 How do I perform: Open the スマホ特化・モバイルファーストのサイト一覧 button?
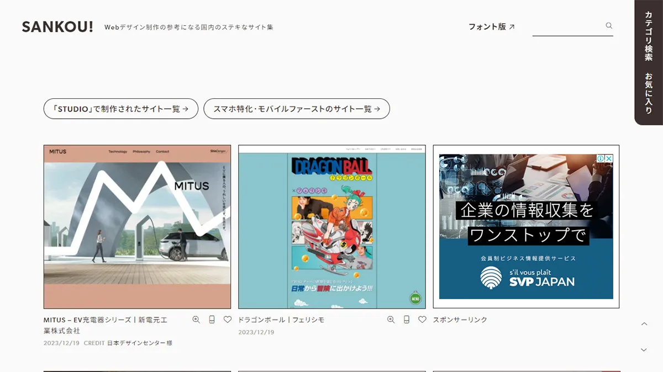point(297,109)
